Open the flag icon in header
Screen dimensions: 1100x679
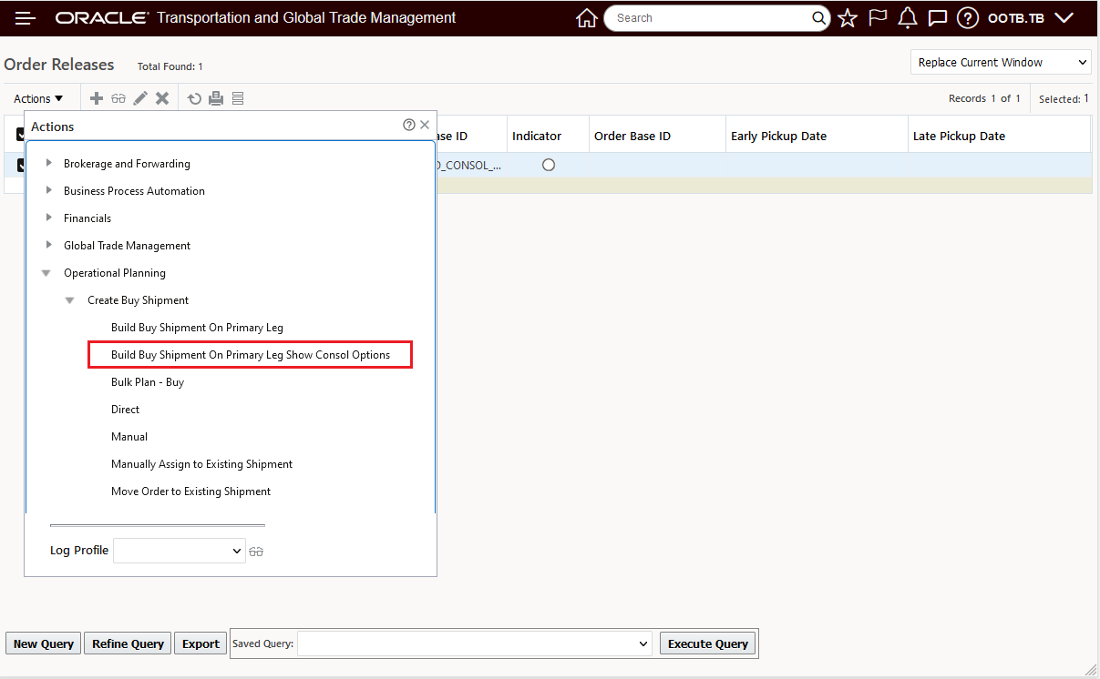point(878,18)
